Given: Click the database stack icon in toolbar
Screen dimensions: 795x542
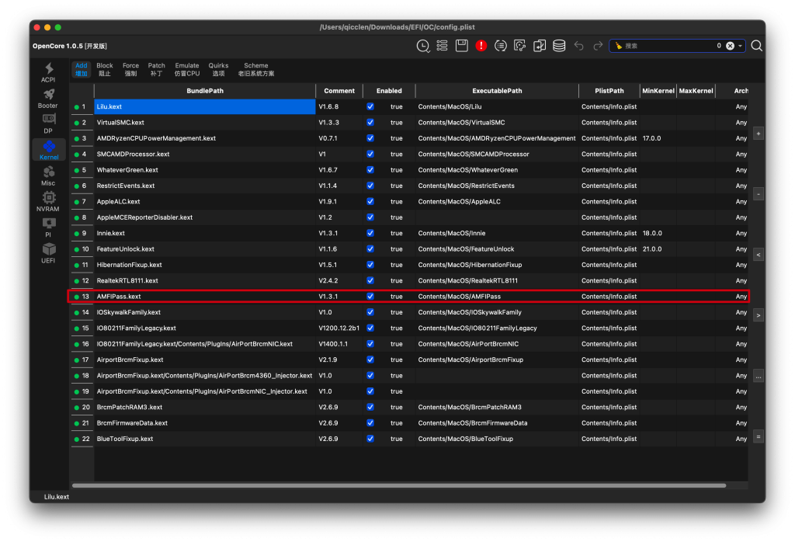Looking at the screenshot, I should coord(559,46).
